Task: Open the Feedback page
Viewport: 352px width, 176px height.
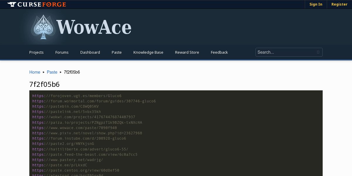Action: [x=219, y=52]
